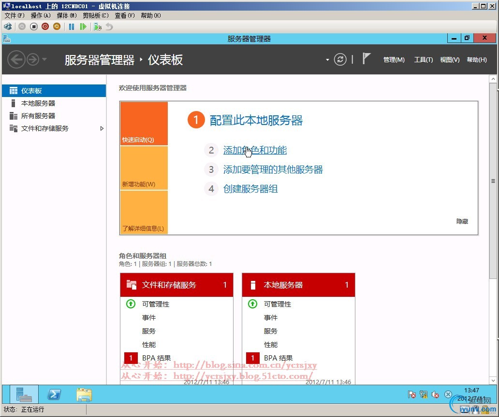Open the 操作(A) menu

41,15
